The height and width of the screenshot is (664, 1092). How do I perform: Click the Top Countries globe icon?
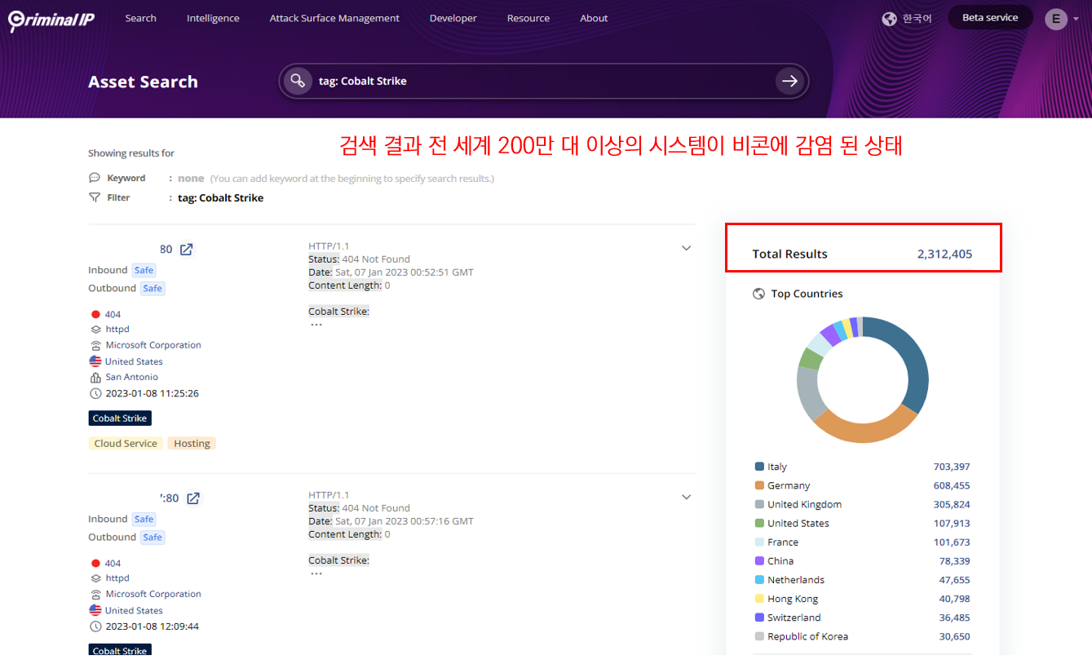coord(758,294)
